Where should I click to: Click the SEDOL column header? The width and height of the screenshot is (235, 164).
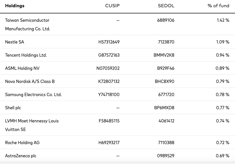click(x=166, y=6)
